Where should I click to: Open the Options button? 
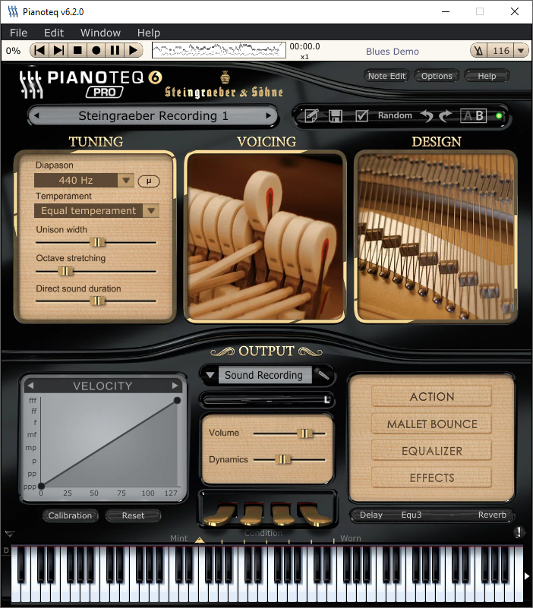click(x=437, y=76)
